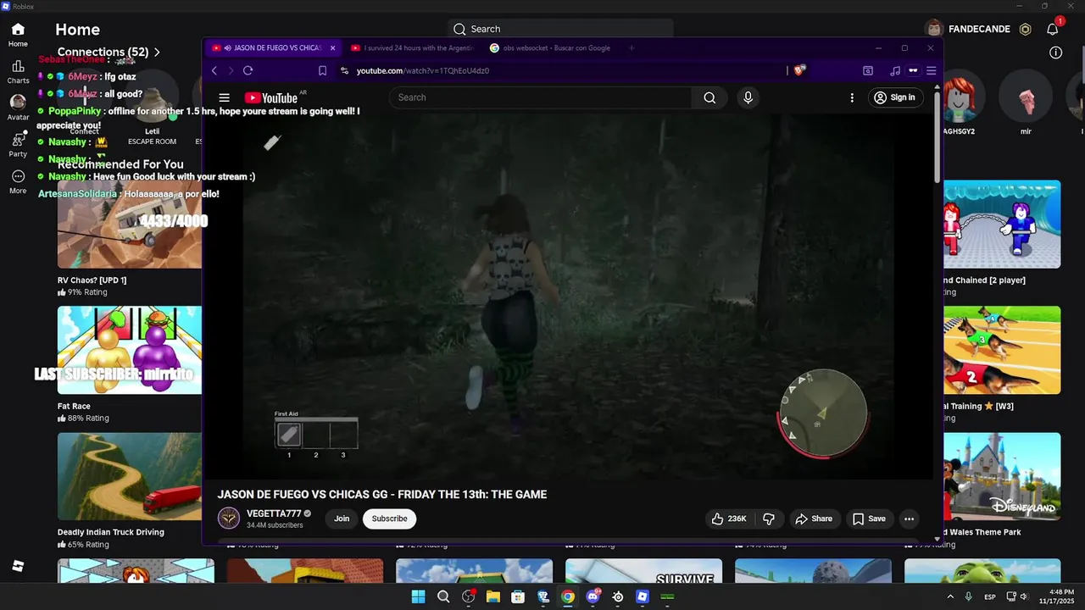The height and width of the screenshot is (610, 1085).
Task: Click the Roblox info icon below the notifications bell
Action: pos(1055,53)
